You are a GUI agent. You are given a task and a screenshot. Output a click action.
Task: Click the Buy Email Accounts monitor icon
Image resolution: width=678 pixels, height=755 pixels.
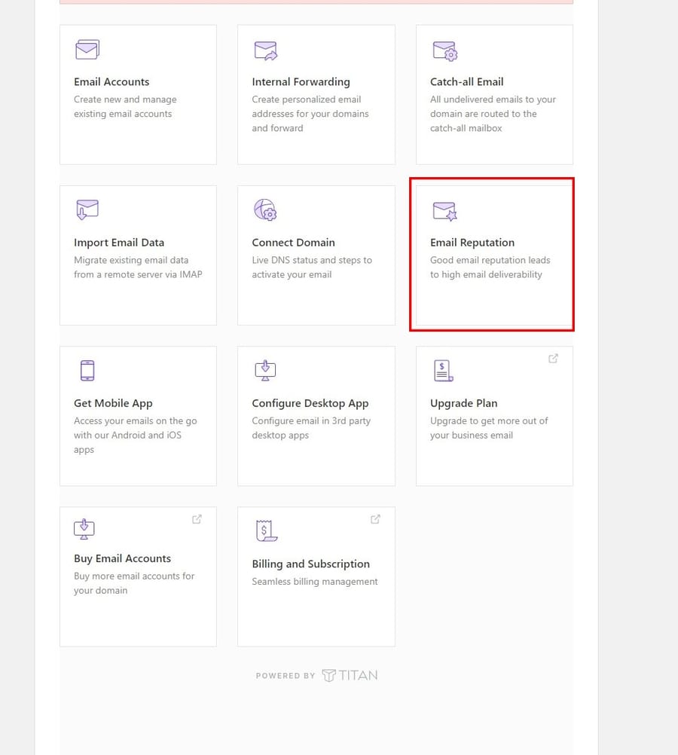click(84, 529)
